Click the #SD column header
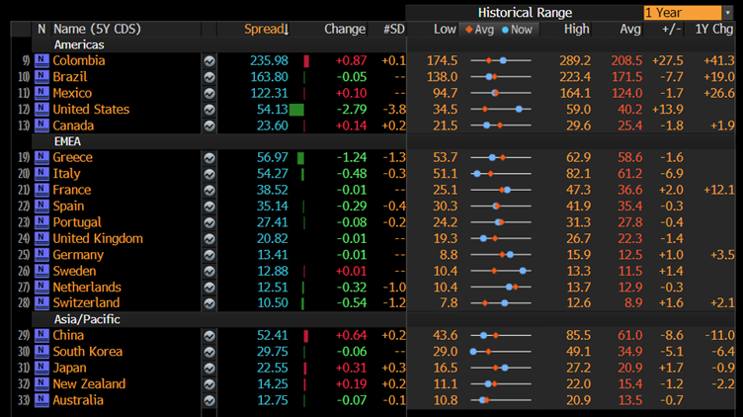Image resolution: width=743 pixels, height=417 pixels. coord(394,29)
